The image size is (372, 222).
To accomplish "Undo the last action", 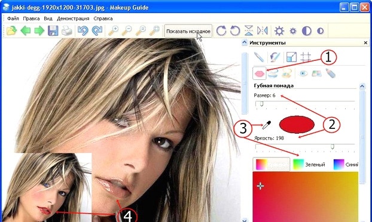I will click(x=83, y=31).
